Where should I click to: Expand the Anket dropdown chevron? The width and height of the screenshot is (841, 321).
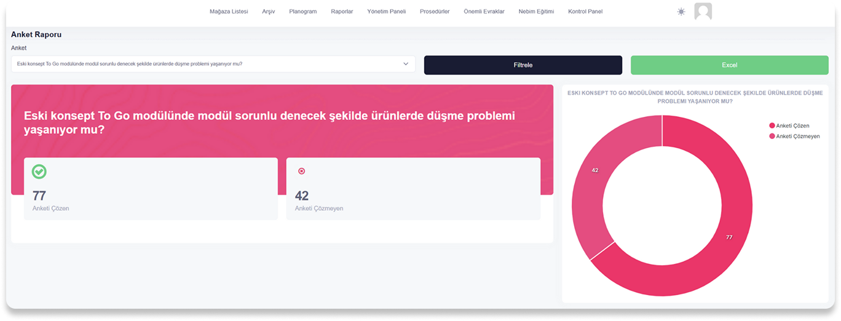click(x=406, y=64)
